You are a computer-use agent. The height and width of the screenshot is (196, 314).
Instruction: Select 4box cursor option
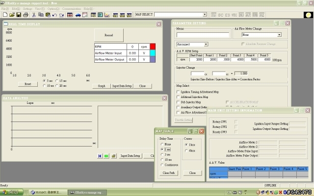186,150
